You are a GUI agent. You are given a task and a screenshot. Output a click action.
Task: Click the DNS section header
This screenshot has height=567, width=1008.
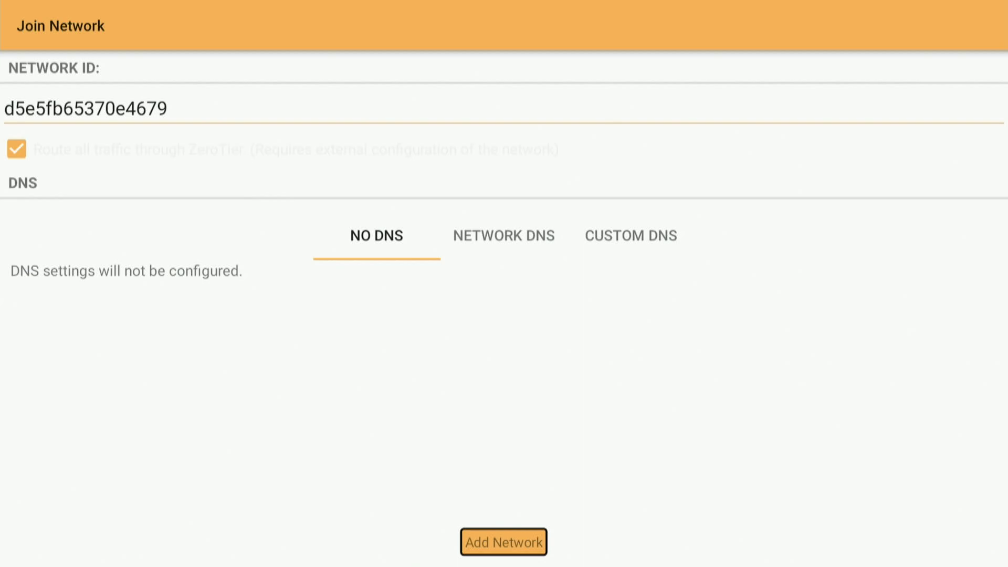(23, 183)
